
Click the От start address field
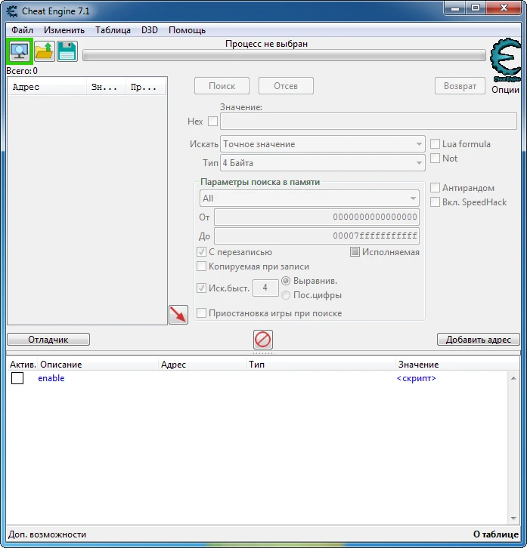317,217
